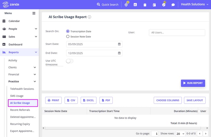211x137 pixels.
Task: Collapse the sidebar with the hamburger menu icon
Action: point(34,13)
